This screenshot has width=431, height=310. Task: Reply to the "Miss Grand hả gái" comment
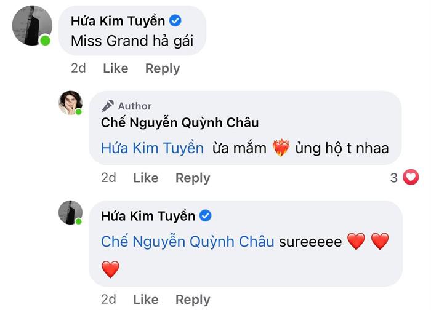pos(163,68)
